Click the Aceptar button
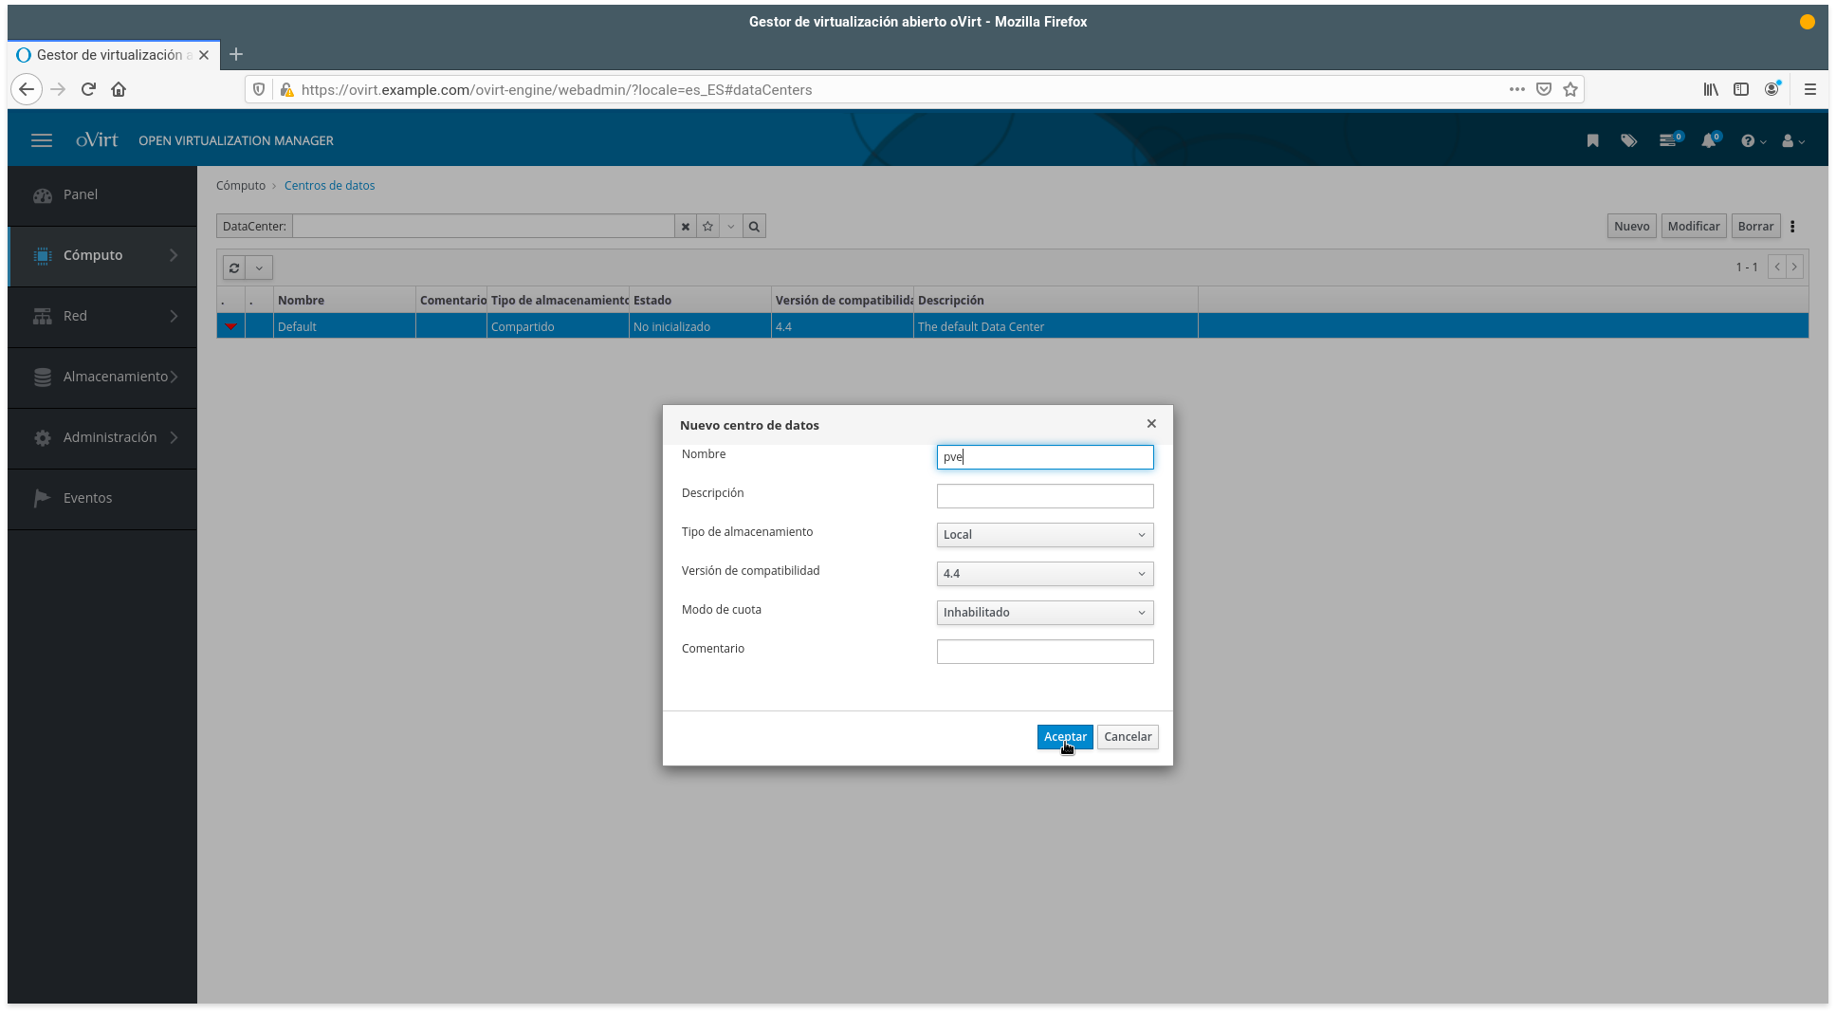 point(1064,737)
